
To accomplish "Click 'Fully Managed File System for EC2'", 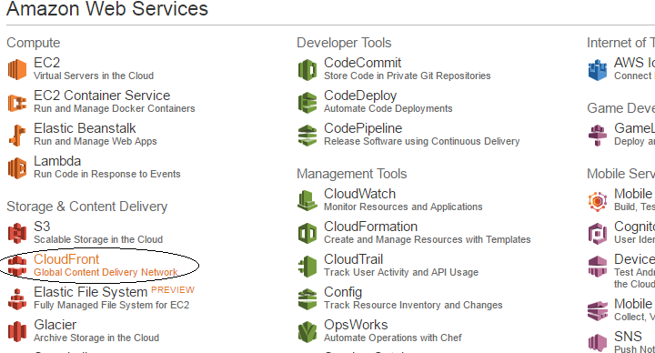I will (112, 305).
